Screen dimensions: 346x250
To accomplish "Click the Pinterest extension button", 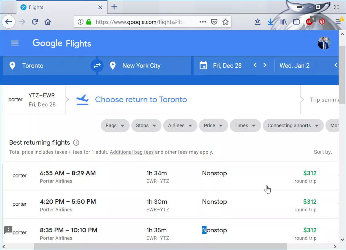I will [x=322, y=22].
